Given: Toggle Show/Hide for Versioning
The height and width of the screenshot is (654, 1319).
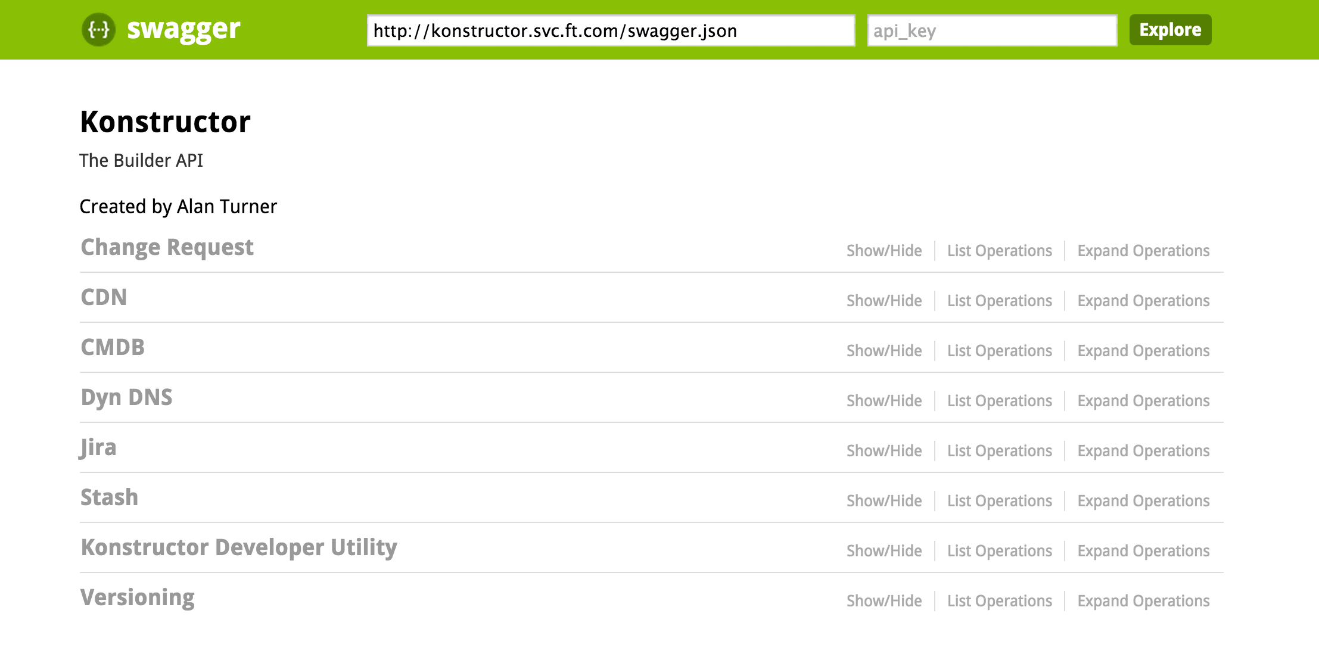Looking at the screenshot, I should 884,601.
